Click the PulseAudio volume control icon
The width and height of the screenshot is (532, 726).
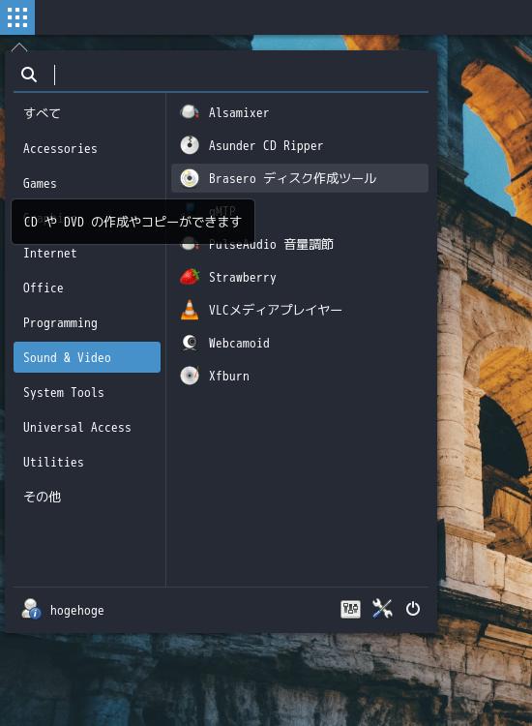click(x=190, y=244)
